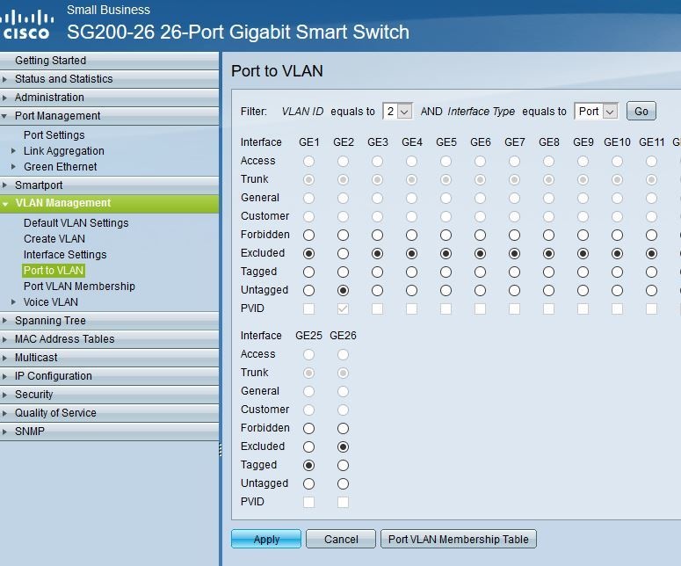Open Port VLAN Membership Table
The width and height of the screenshot is (681, 566).
point(459,539)
